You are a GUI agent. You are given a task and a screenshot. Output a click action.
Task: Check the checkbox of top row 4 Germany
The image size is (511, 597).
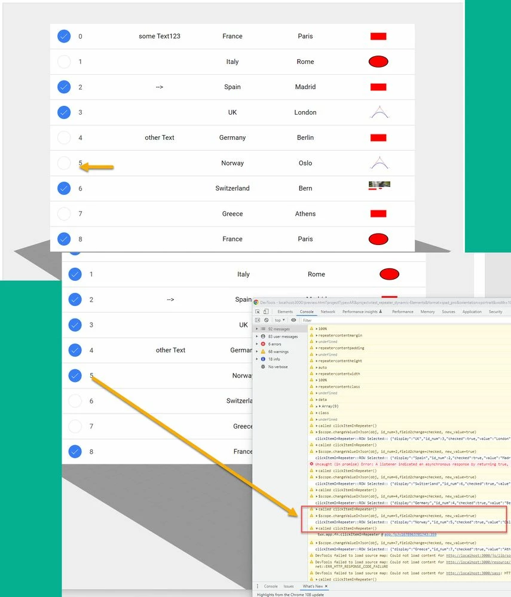(x=64, y=137)
